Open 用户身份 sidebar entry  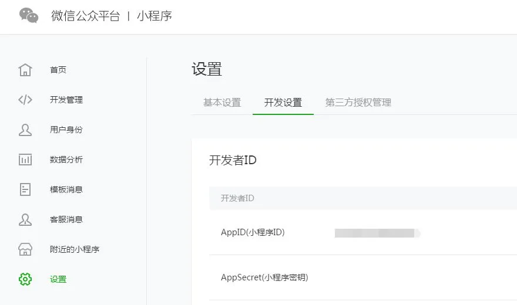(x=66, y=130)
